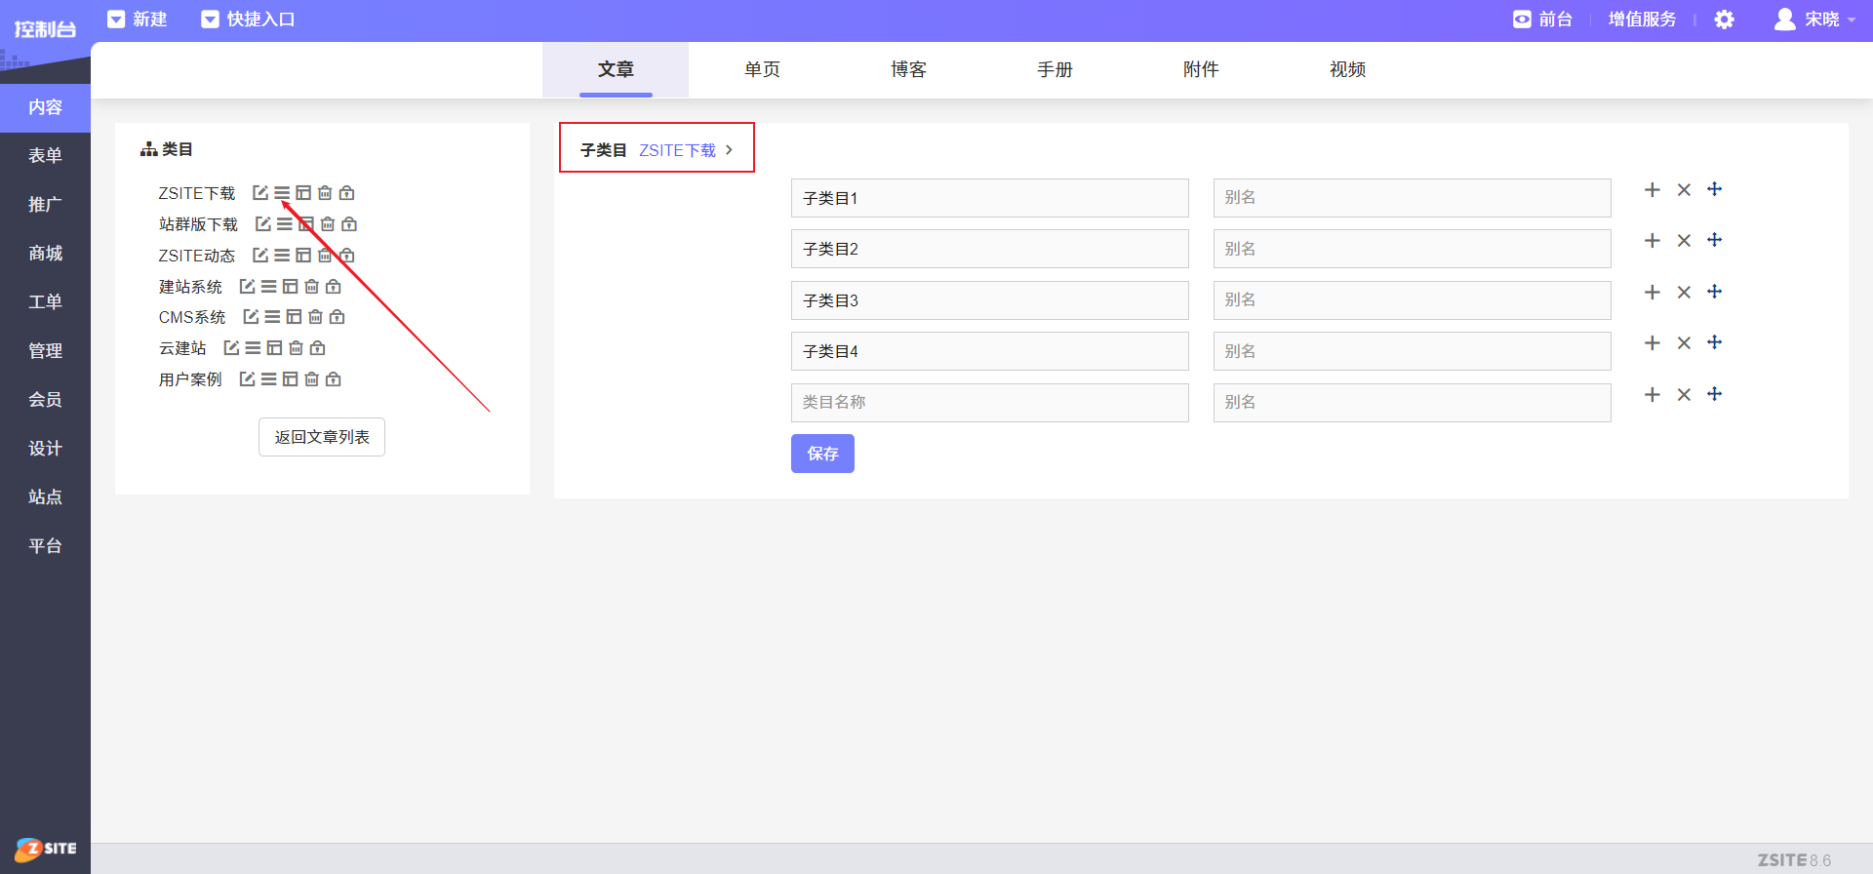Click the ZSITE下载 breadcrumb link
1873x874 pixels.
point(677,150)
